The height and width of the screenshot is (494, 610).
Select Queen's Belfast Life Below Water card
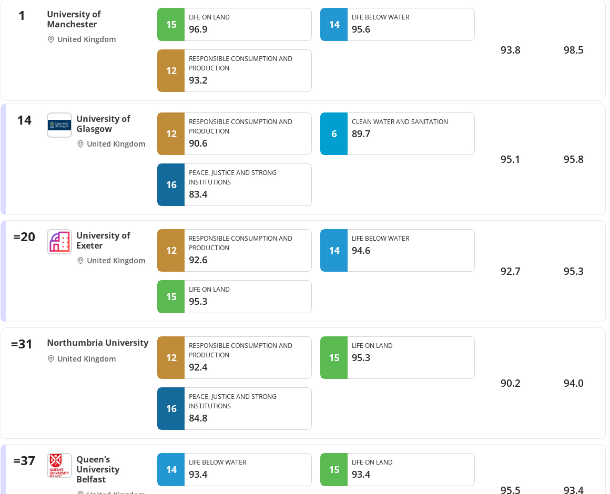(234, 469)
